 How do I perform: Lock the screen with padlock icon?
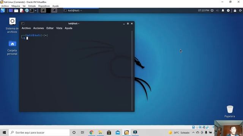[235, 11]
